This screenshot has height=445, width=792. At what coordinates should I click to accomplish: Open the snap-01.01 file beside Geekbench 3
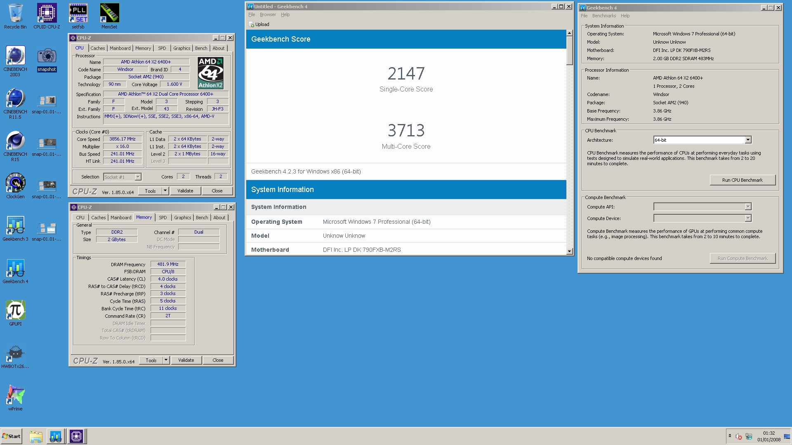click(x=47, y=231)
